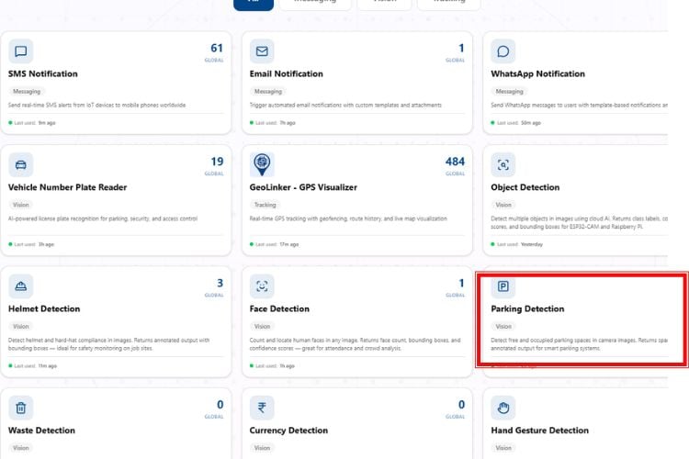Viewport: 689px width, 459px height.
Task: Click the 61 global count on SMS Notification
Action: click(x=217, y=48)
